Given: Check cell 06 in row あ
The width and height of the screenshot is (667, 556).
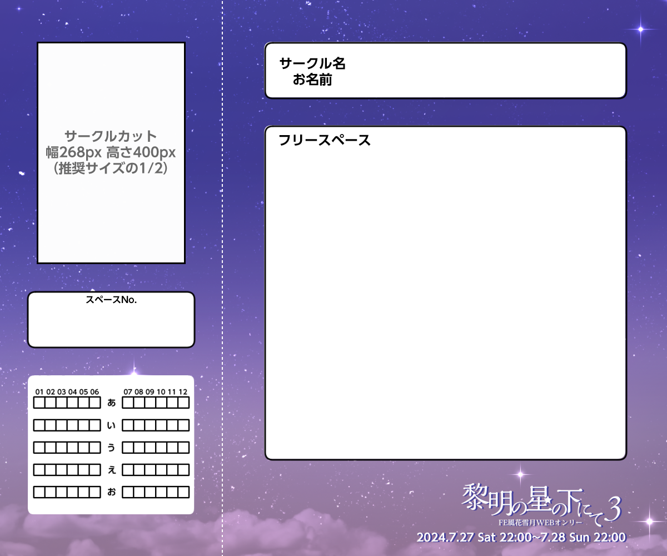Looking at the screenshot, I should pos(95,403).
